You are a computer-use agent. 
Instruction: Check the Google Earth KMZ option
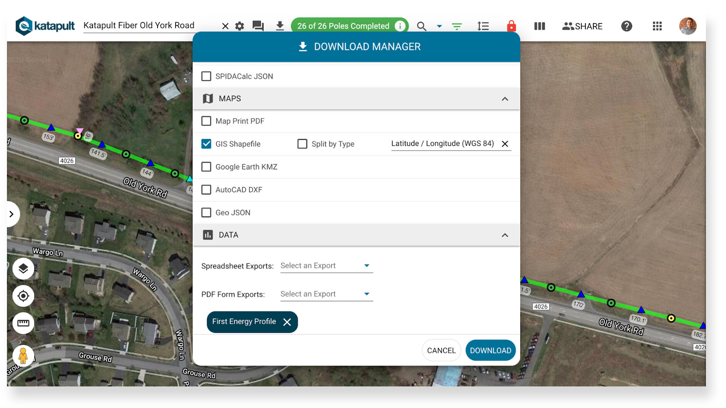[206, 167]
